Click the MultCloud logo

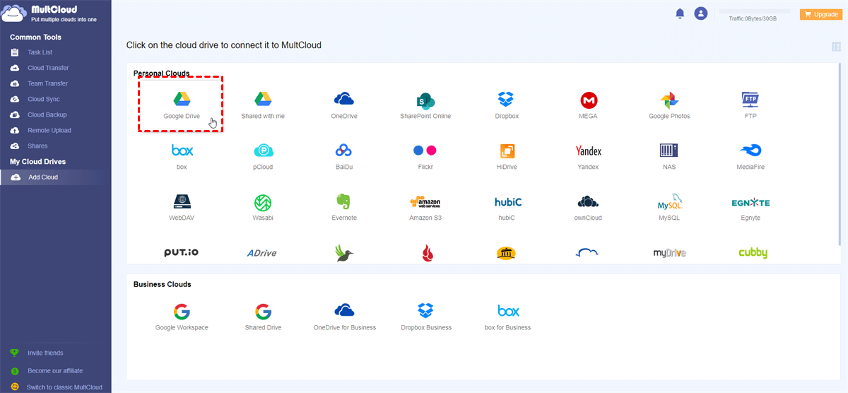coord(49,14)
